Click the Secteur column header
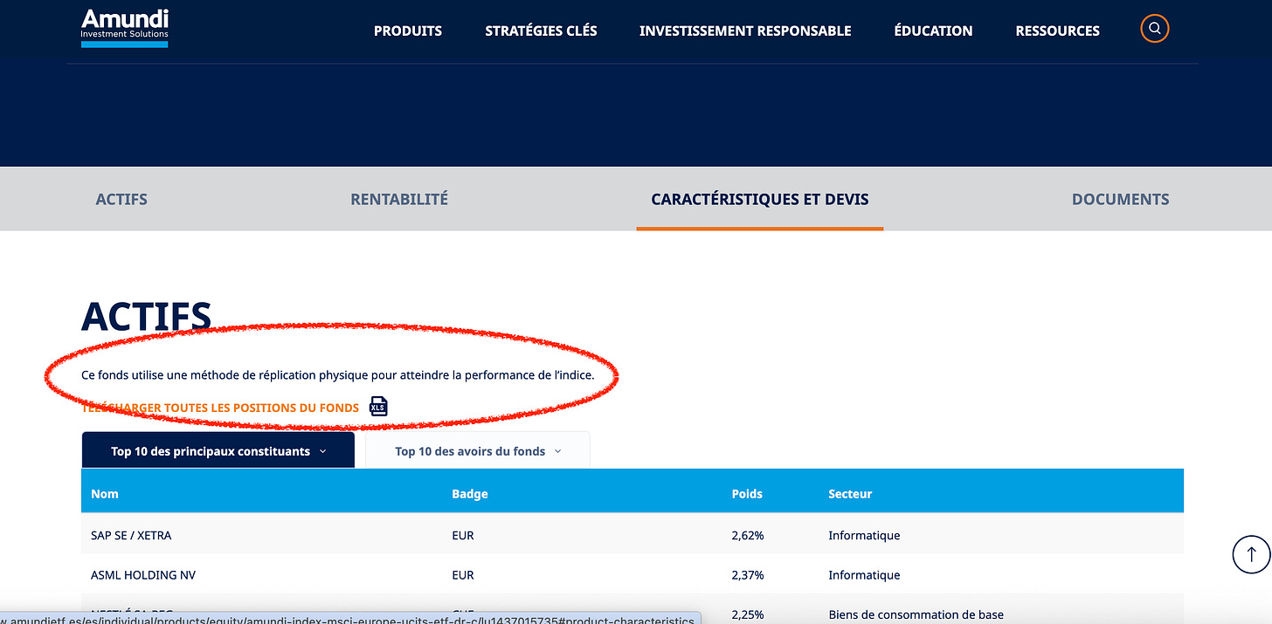 tap(850, 494)
